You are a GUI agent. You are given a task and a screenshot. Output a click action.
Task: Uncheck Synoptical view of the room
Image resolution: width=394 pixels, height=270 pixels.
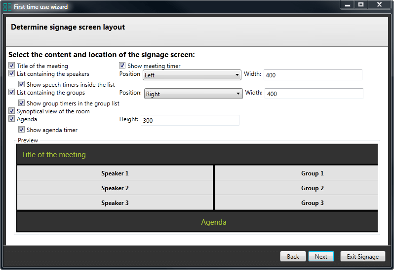point(11,110)
